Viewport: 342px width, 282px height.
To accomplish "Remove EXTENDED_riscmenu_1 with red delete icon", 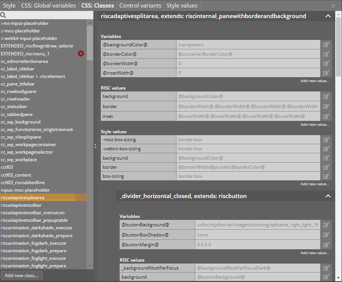I will tap(81, 54).
